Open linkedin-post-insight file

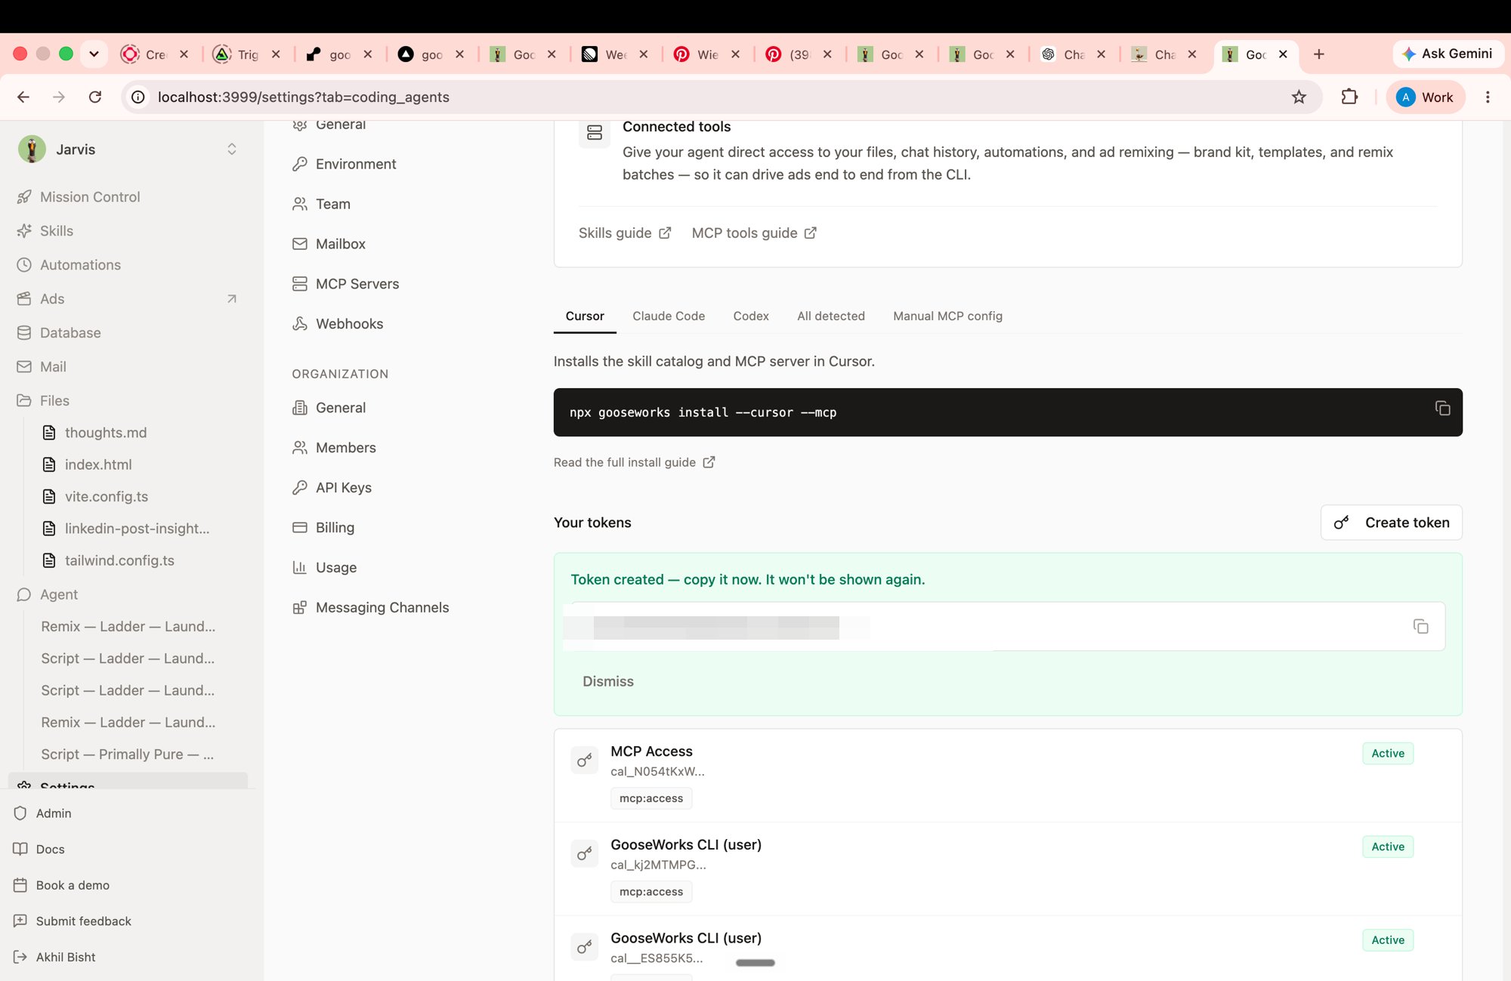pos(137,528)
